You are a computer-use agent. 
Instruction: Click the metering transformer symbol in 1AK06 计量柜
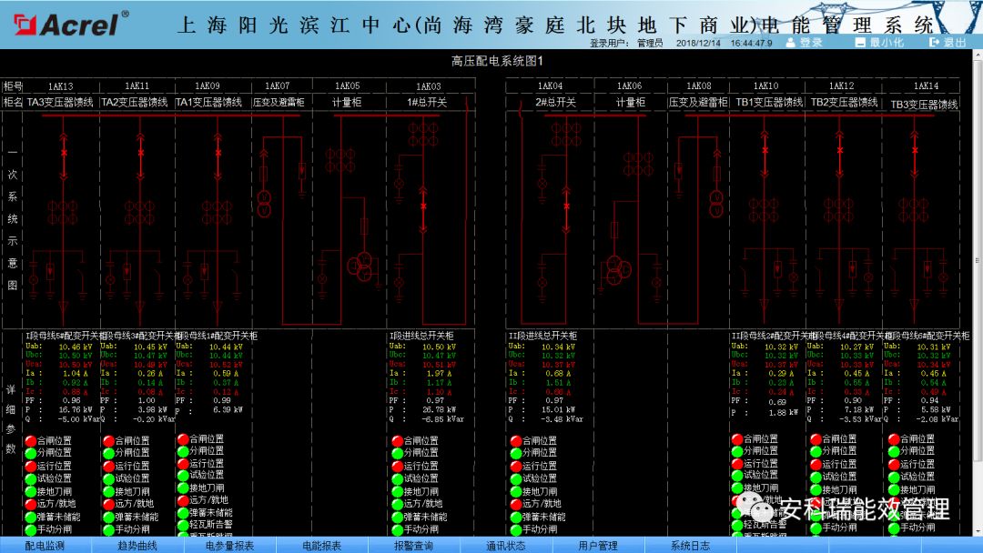point(617,269)
